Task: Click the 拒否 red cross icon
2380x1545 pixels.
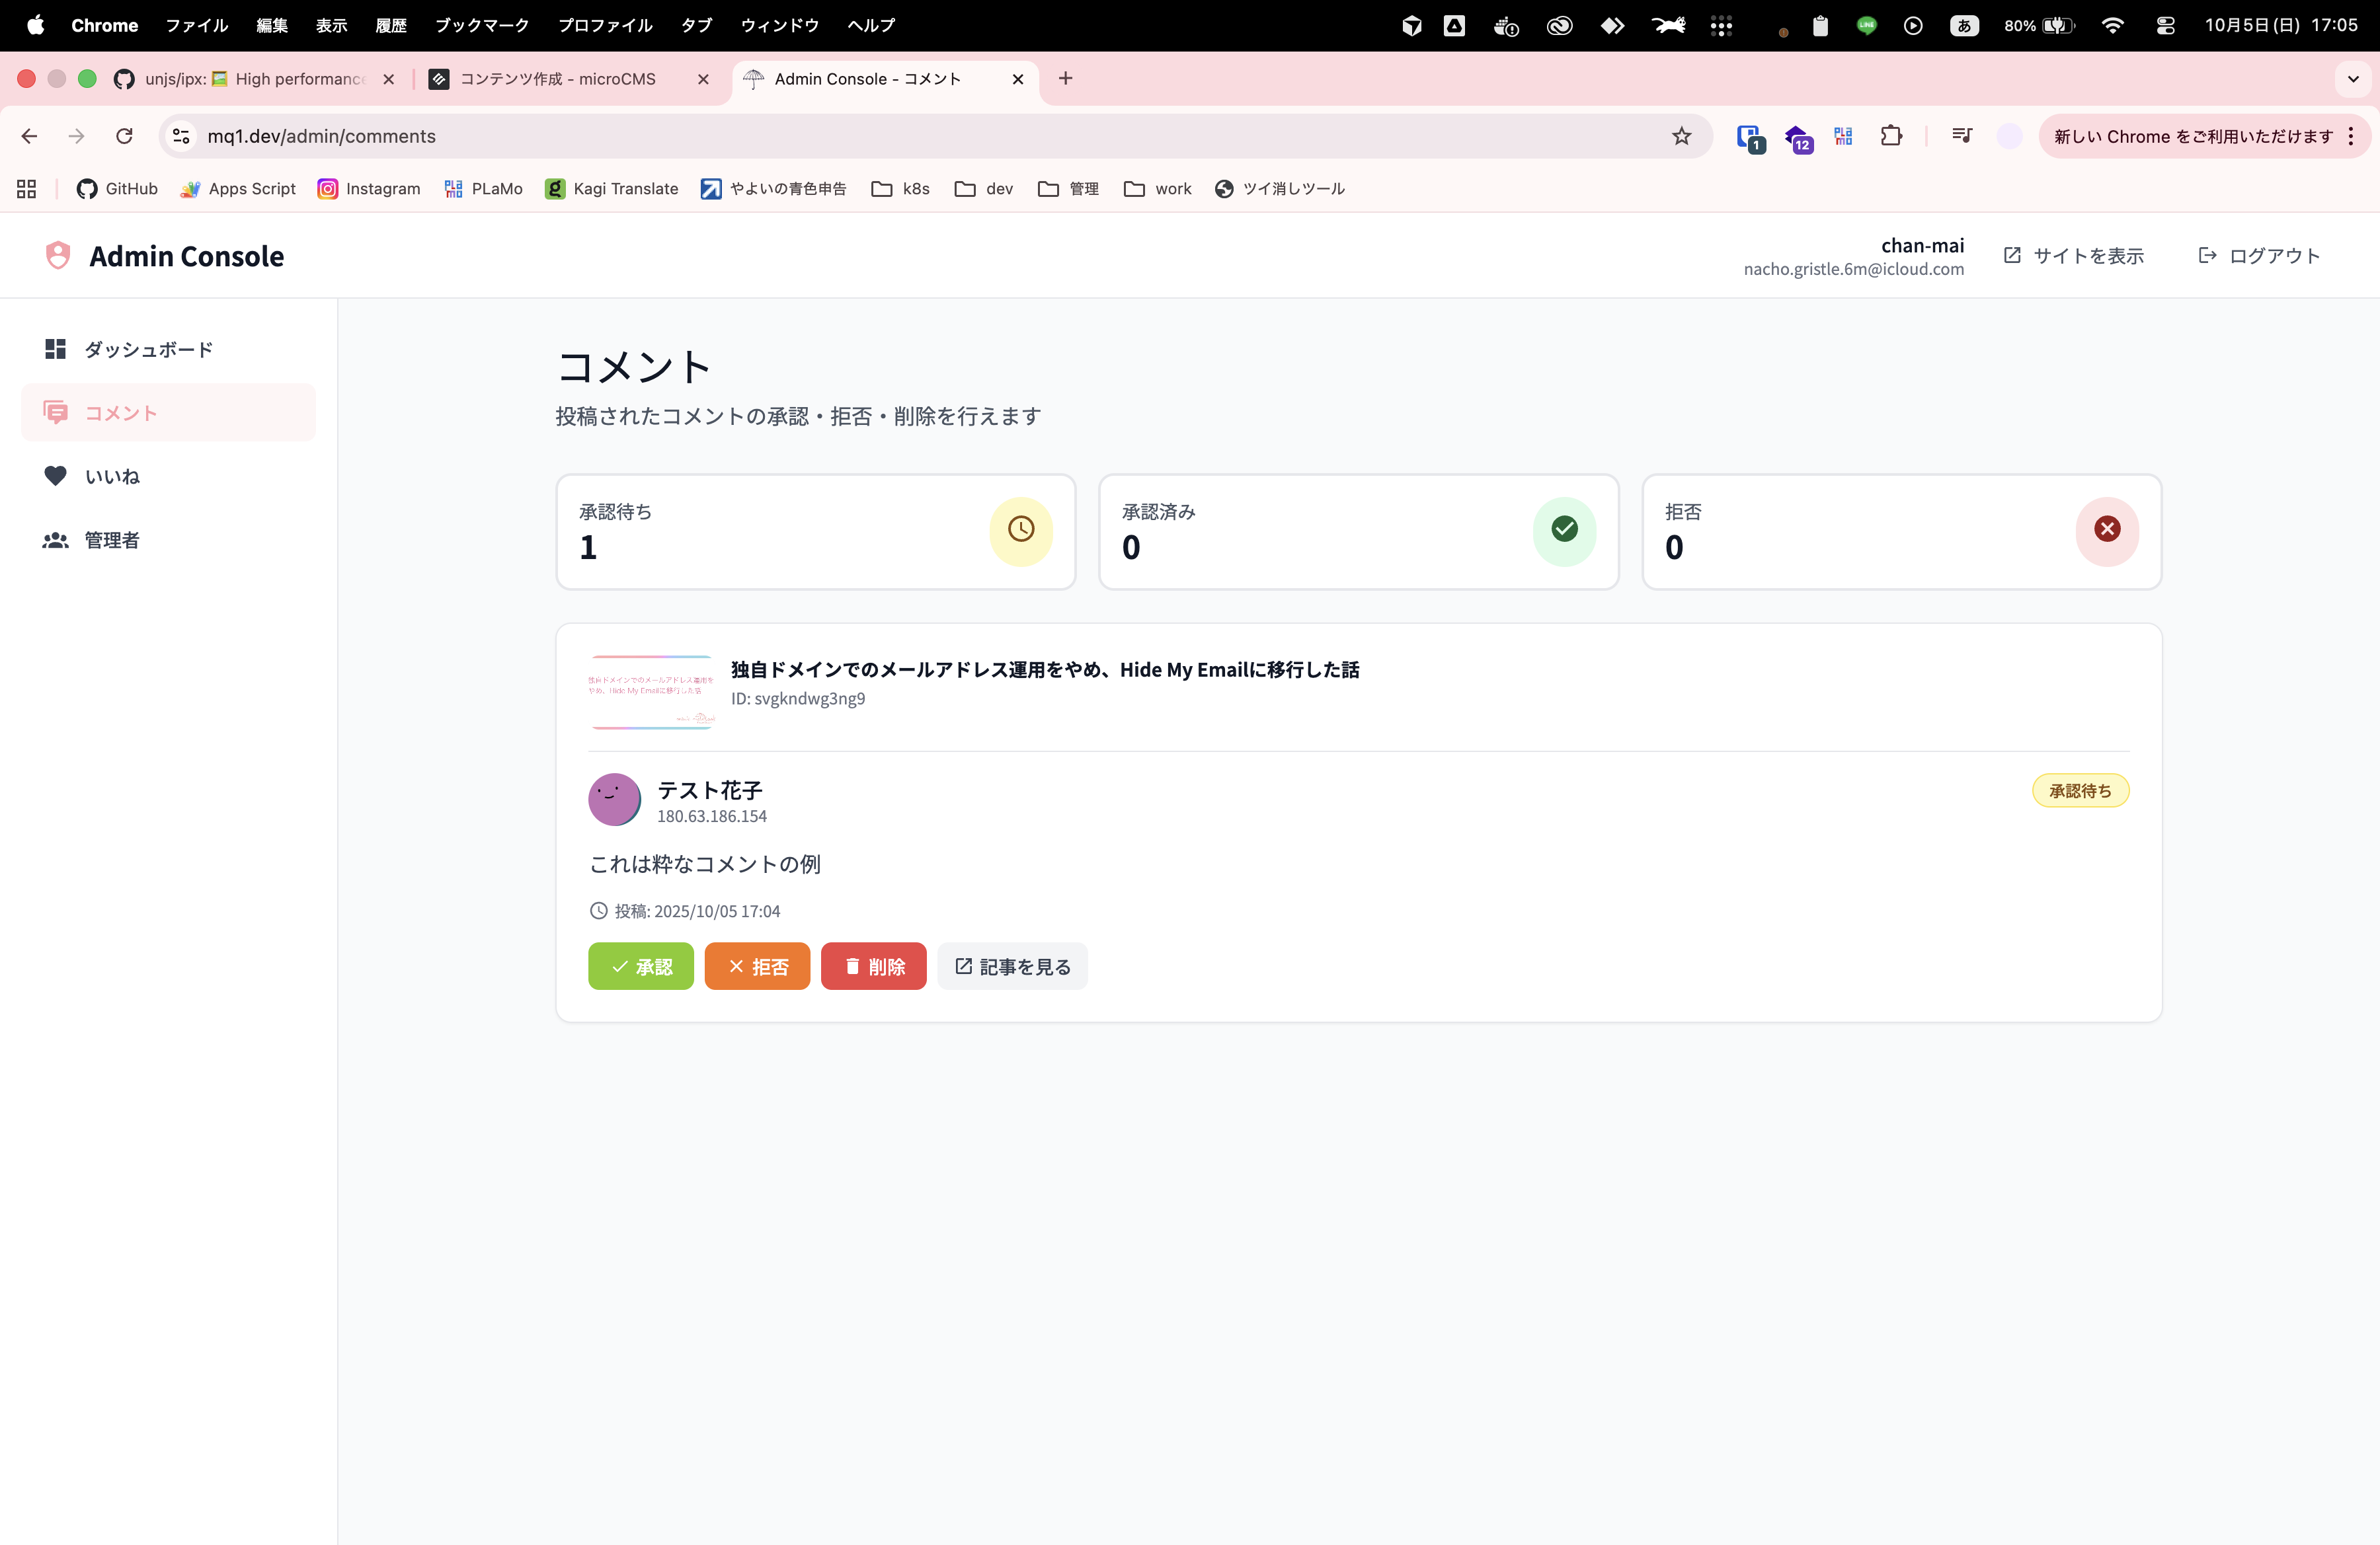Action: tap(2106, 530)
